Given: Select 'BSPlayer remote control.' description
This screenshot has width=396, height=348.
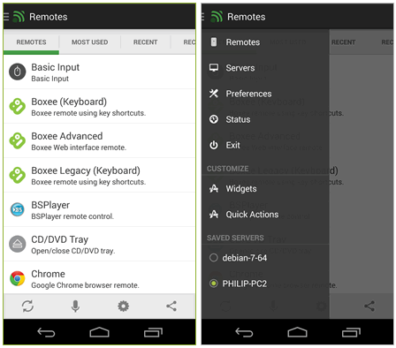Looking at the screenshot, I should (72, 216).
